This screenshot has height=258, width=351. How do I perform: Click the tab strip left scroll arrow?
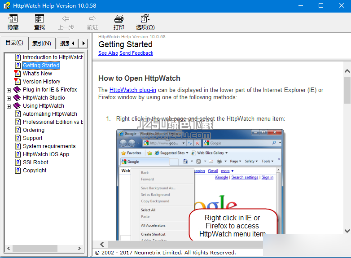click(x=73, y=43)
